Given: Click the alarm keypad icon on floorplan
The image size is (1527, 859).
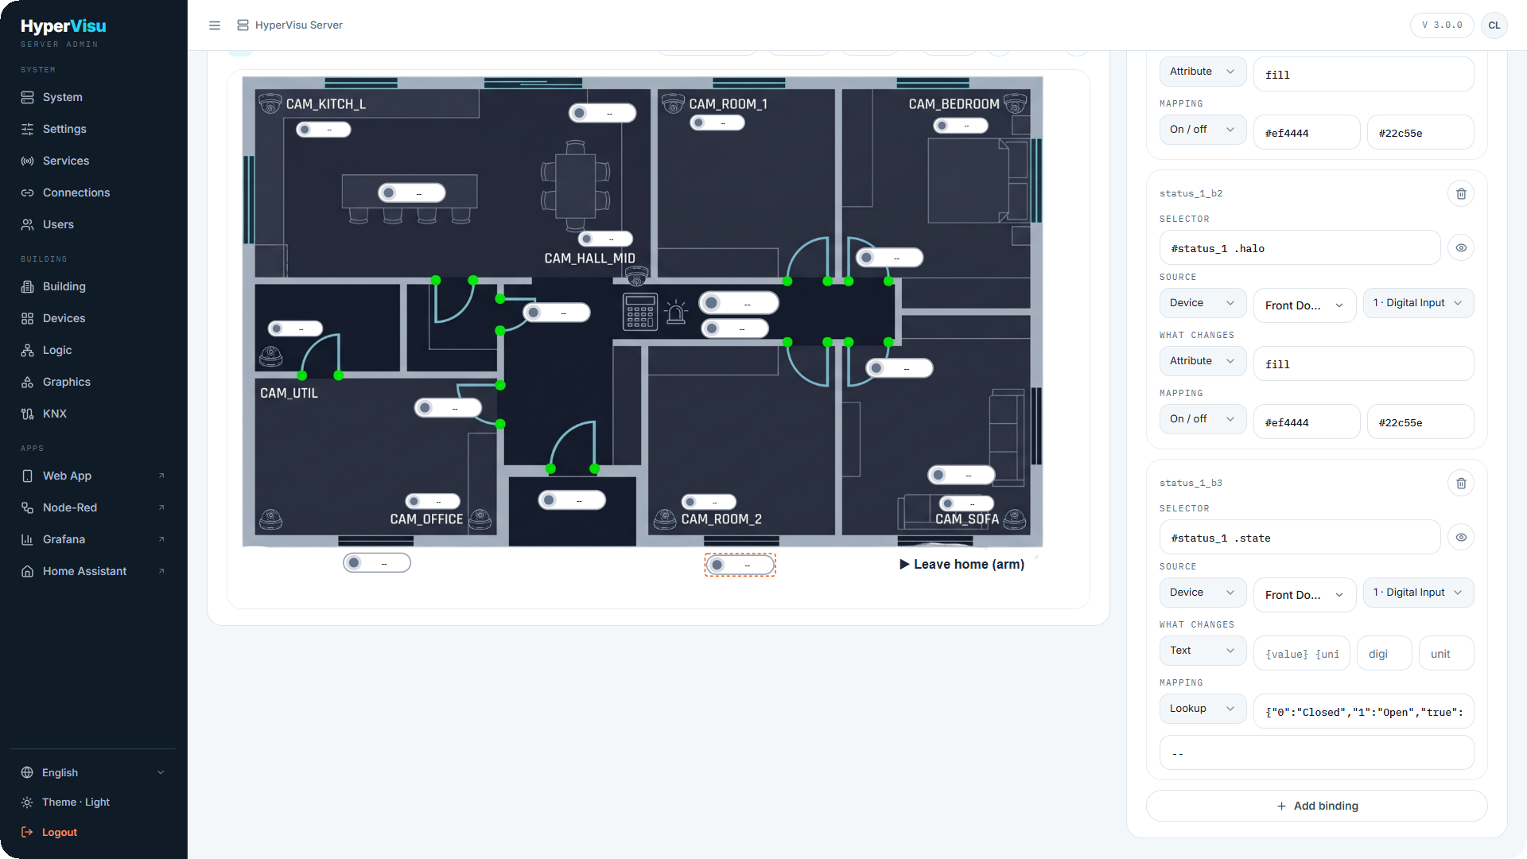Looking at the screenshot, I should (x=639, y=312).
